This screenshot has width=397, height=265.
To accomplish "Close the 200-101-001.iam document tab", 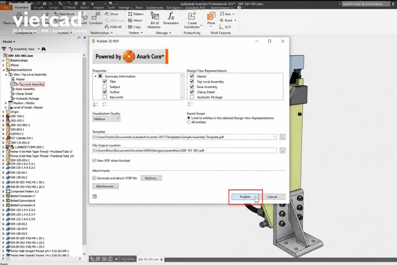I will [x=161, y=259].
